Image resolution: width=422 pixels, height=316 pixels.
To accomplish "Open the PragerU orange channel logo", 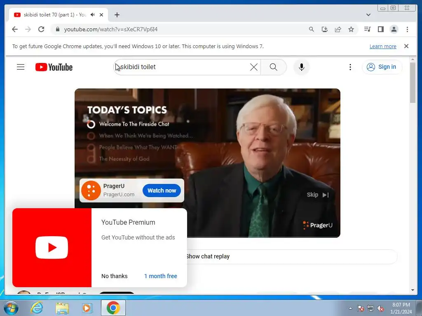I will click(x=91, y=191).
